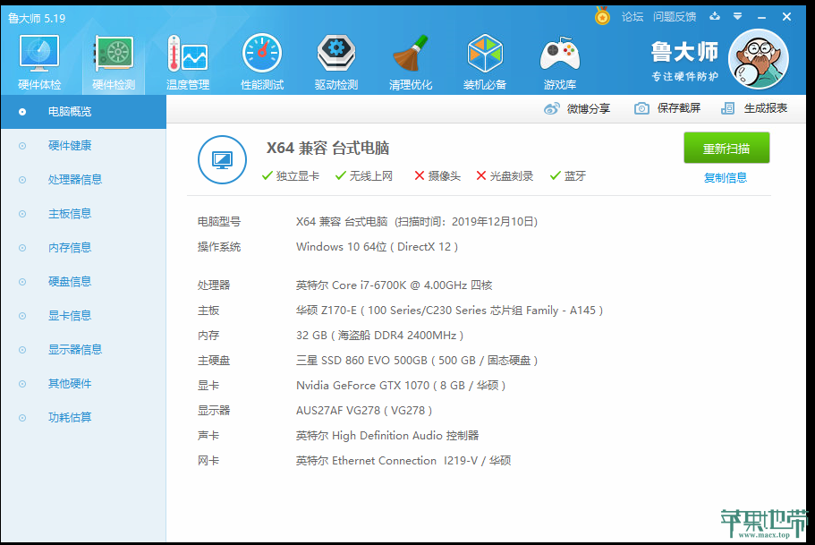The height and width of the screenshot is (545, 815).
Task: Click 保存截屏 to save a screenshot
Action: click(667, 108)
